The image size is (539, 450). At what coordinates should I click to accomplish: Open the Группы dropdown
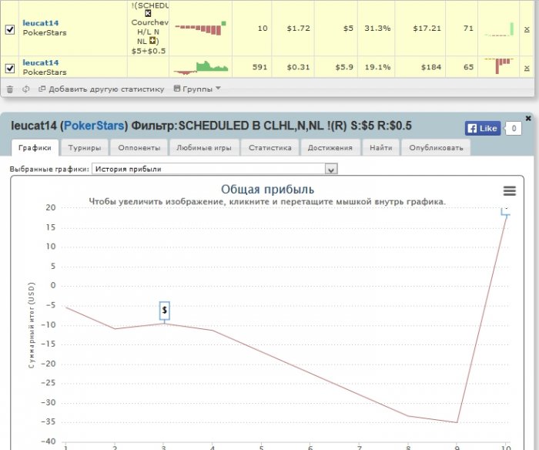197,89
